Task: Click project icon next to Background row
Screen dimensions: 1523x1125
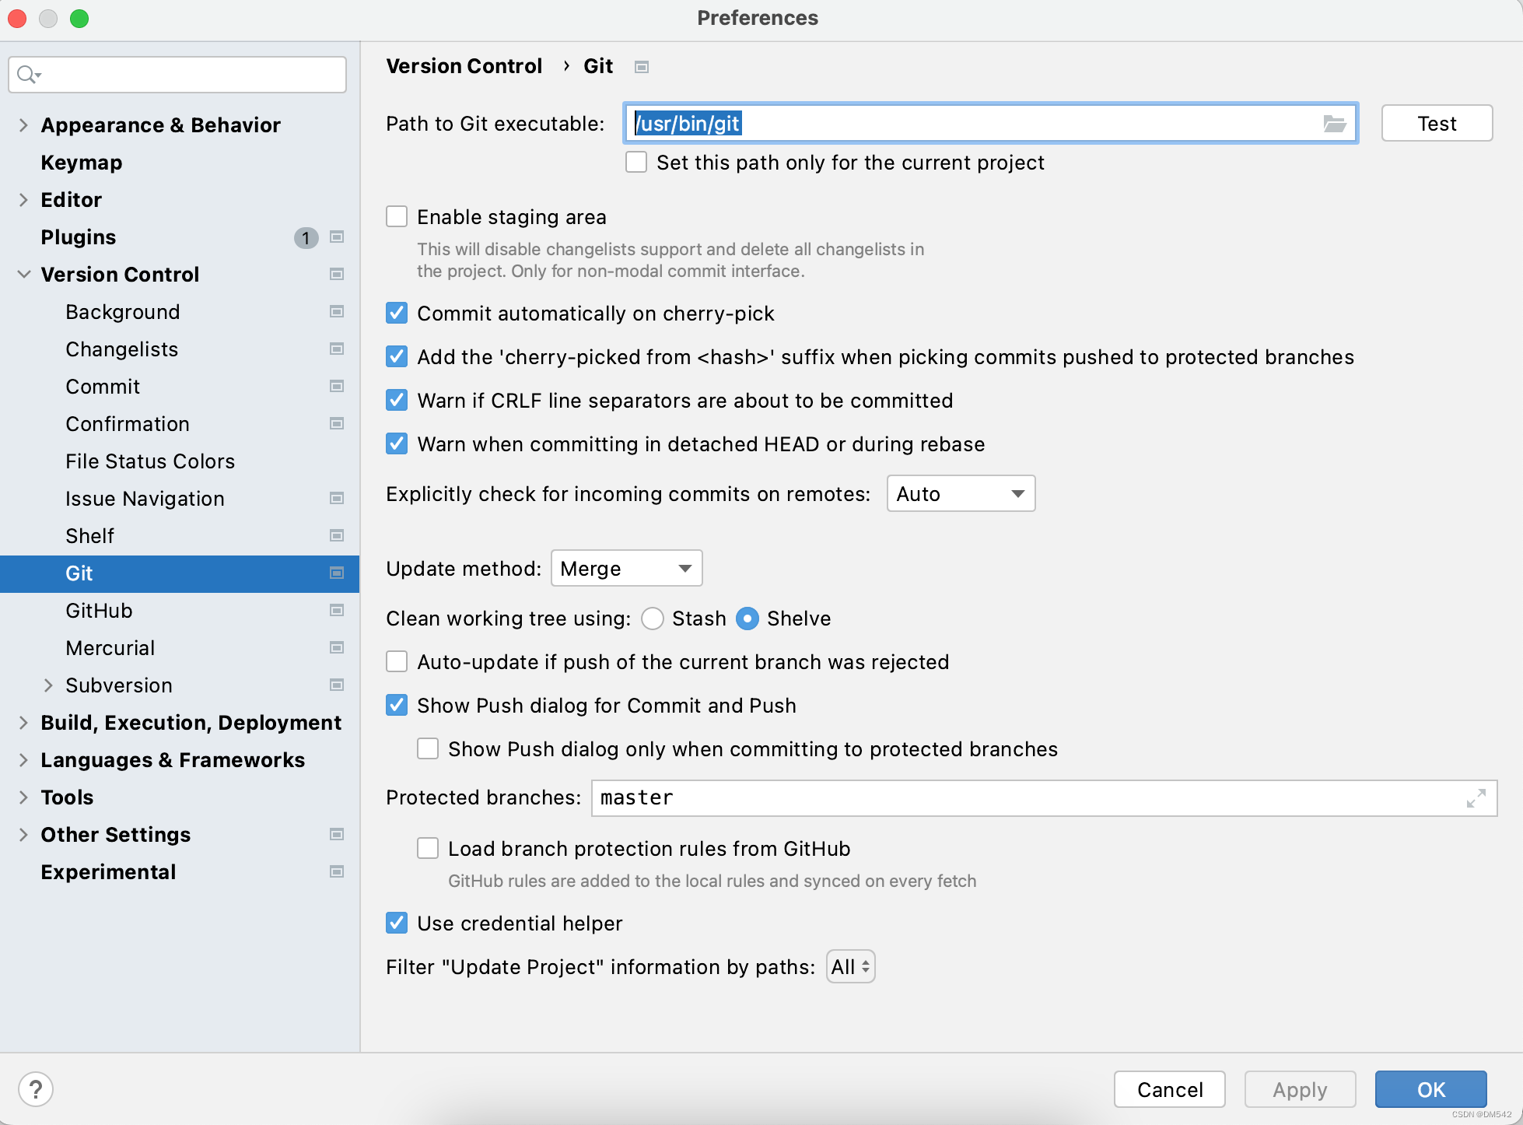Action: click(337, 311)
